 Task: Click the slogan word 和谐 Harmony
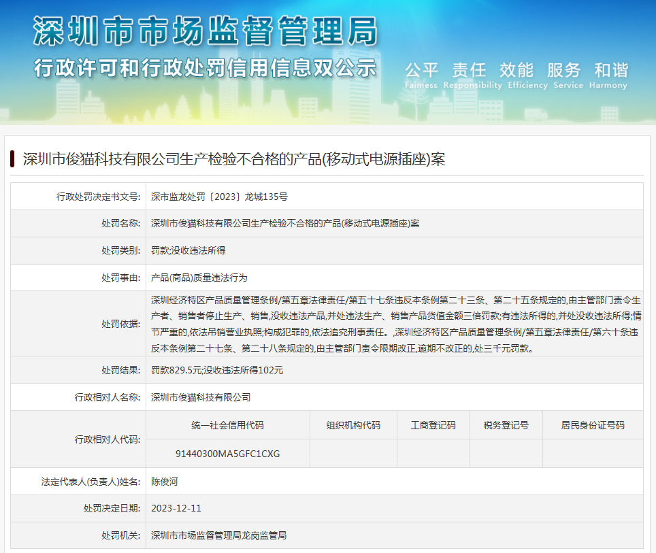click(x=608, y=76)
